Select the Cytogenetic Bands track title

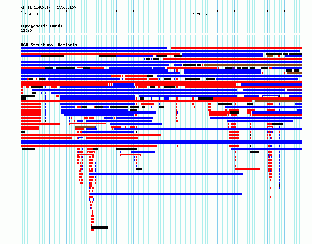tap(42, 26)
